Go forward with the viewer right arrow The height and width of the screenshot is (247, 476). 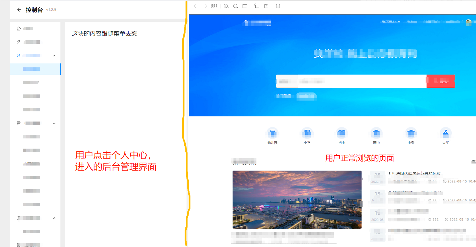pyautogui.click(x=205, y=6)
